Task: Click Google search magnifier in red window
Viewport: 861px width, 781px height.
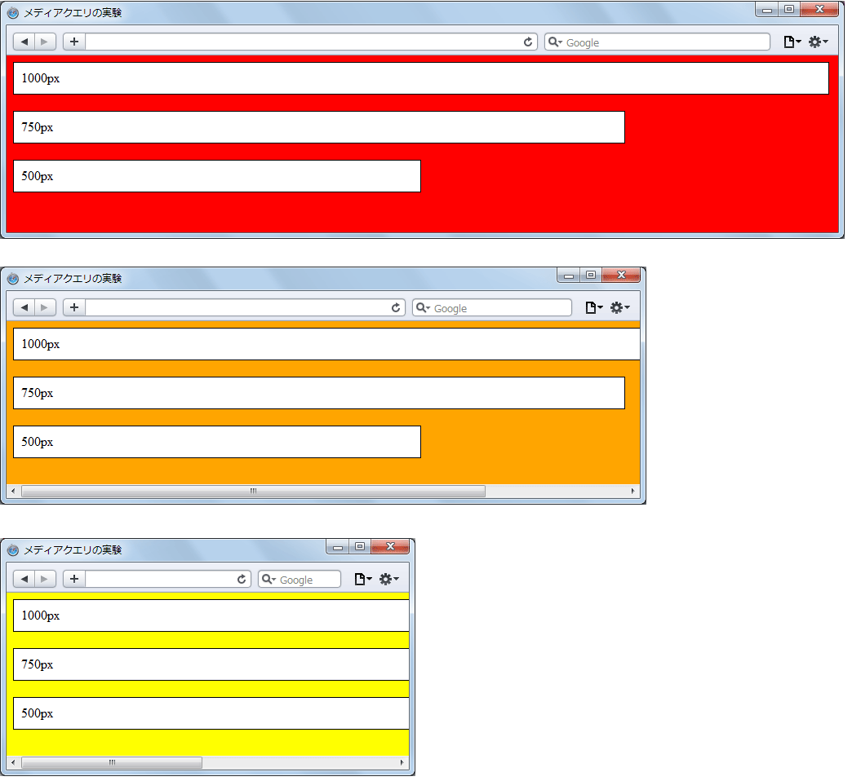Action: [x=555, y=42]
